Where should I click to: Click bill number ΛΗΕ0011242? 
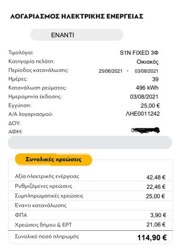[x=142, y=114]
